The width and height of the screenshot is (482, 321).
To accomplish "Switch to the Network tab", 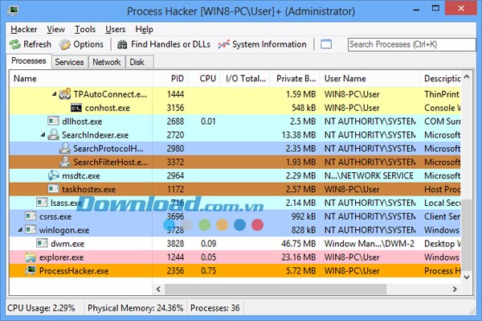I will coord(106,62).
